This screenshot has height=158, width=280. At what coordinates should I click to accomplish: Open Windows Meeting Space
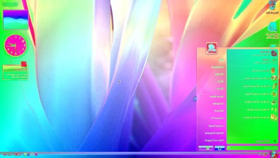(x=252, y=118)
